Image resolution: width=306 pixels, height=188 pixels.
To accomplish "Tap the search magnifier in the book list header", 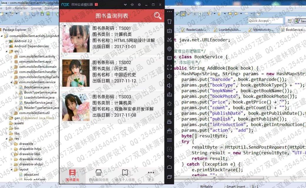I will (158, 16).
